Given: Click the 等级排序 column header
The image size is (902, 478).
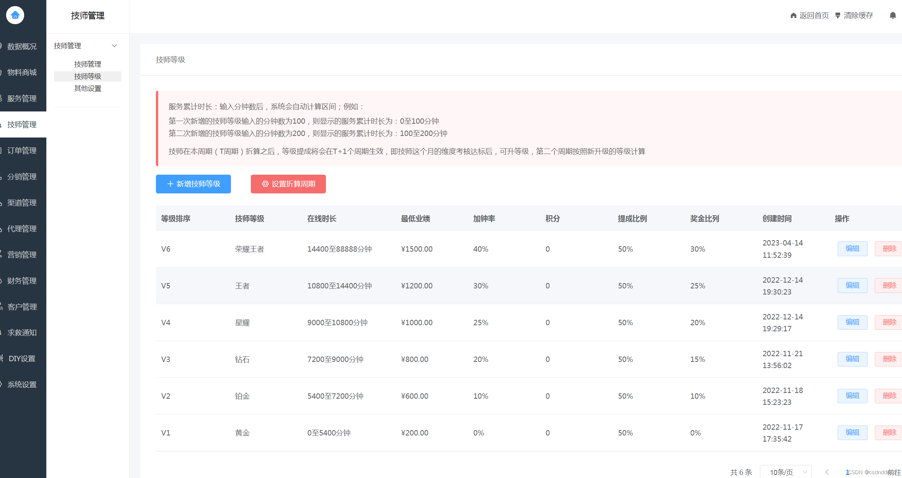Looking at the screenshot, I should click(x=176, y=219).
